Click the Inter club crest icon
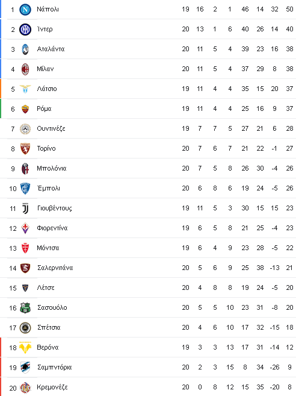This screenshot has height=396, width=296. pos(25,30)
